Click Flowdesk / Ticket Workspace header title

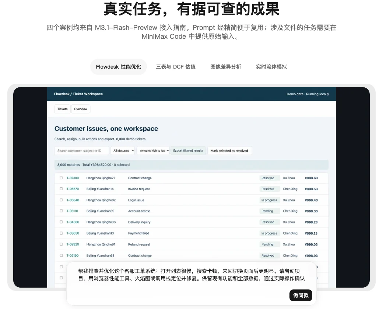(x=78, y=94)
